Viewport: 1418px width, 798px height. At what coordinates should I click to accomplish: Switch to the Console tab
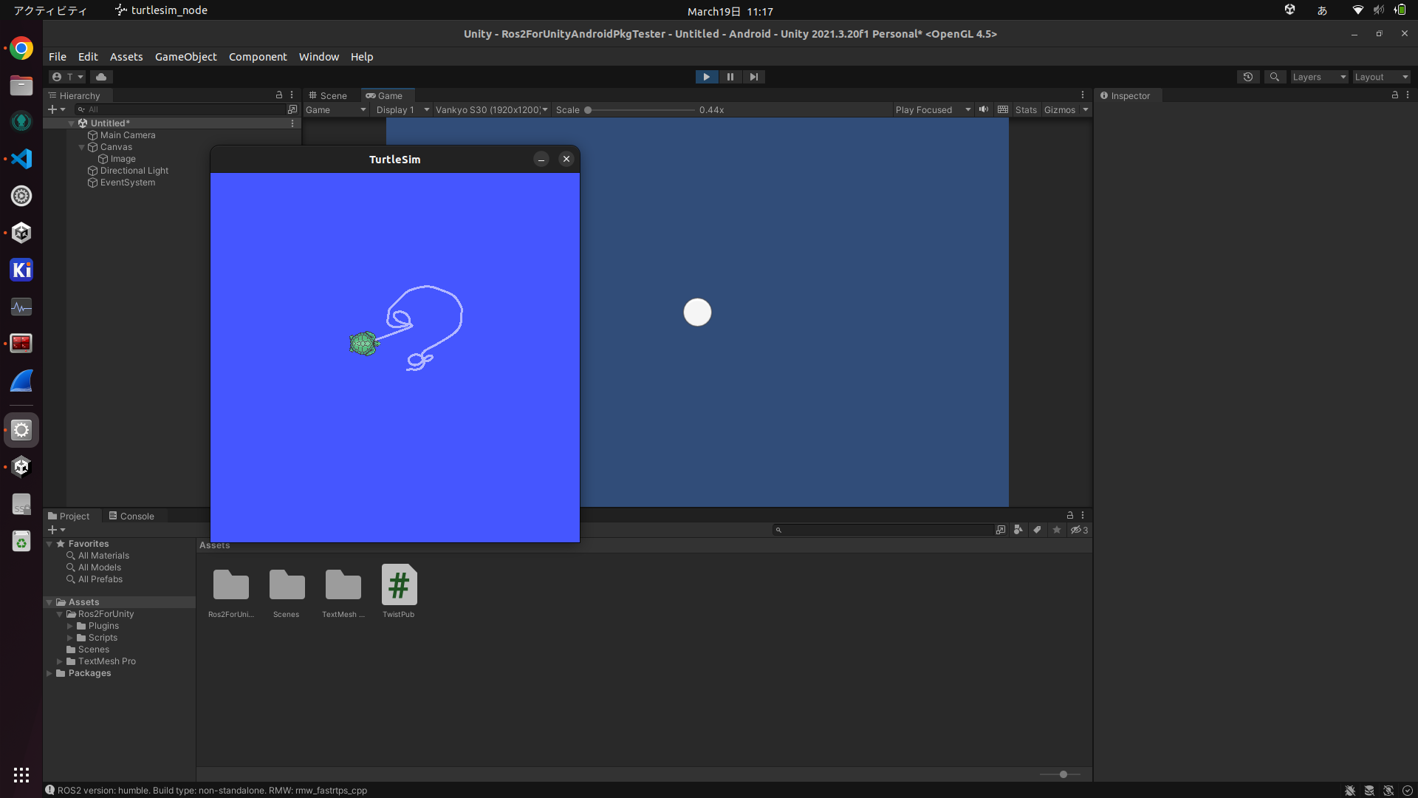click(131, 516)
